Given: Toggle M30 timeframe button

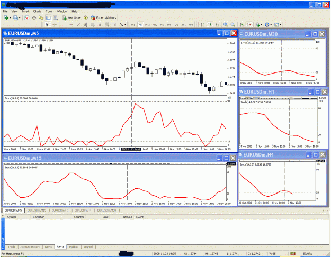Looking at the screenshot, I should click(155, 25).
